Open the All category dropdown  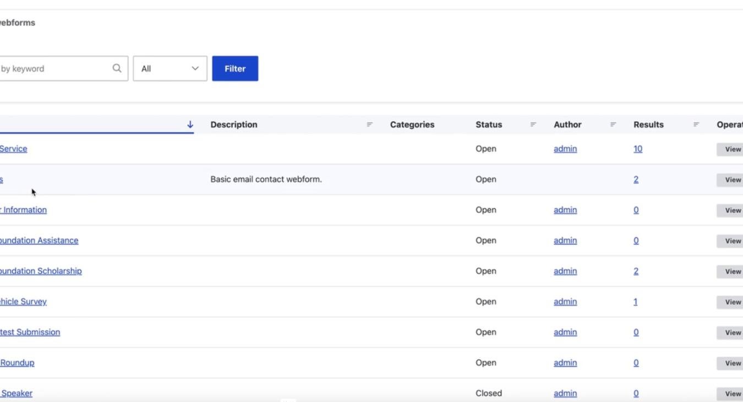pyautogui.click(x=170, y=68)
